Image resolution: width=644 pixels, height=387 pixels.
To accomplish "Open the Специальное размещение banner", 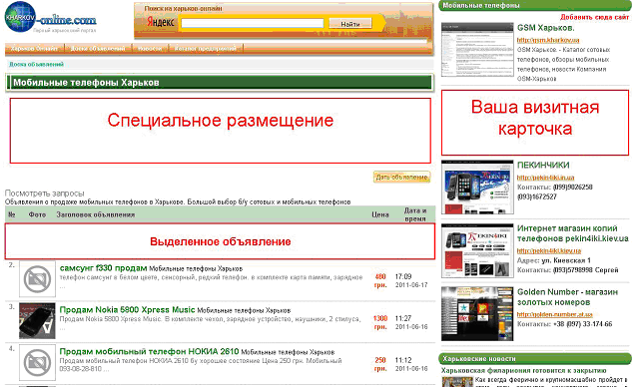I will pos(220,131).
